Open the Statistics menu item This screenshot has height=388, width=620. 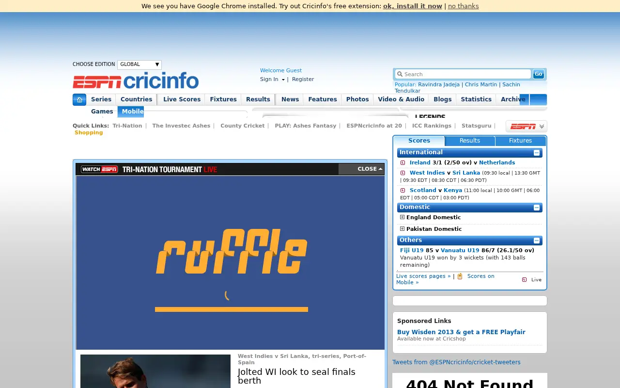pos(476,99)
